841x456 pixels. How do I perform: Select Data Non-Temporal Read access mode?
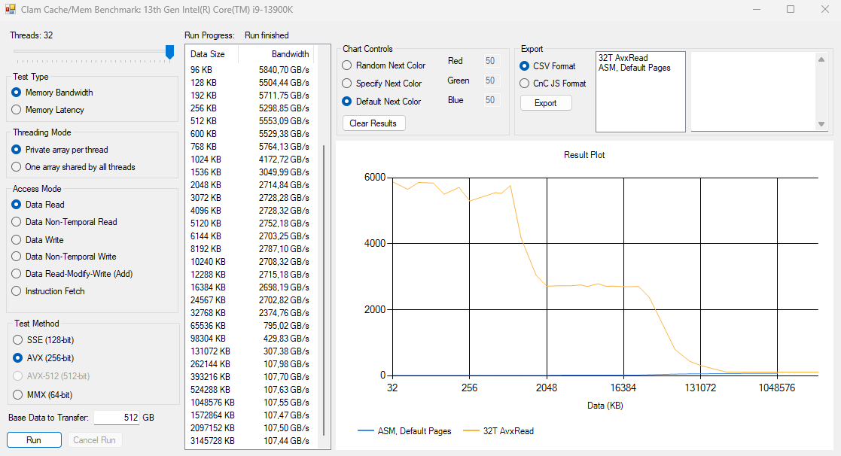pos(64,222)
